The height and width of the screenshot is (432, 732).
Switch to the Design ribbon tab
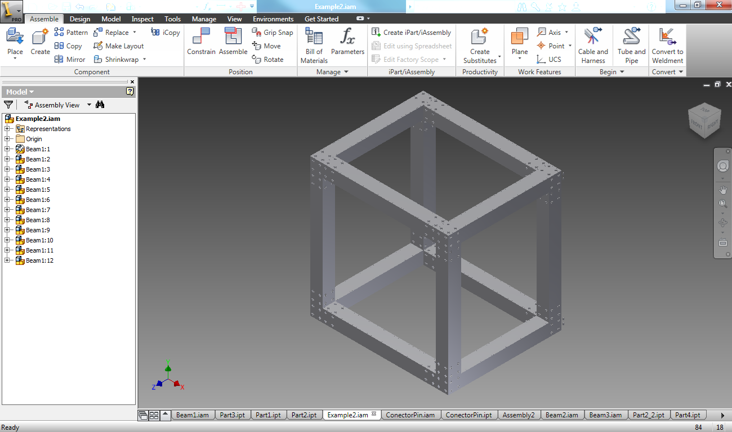tap(80, 19)
